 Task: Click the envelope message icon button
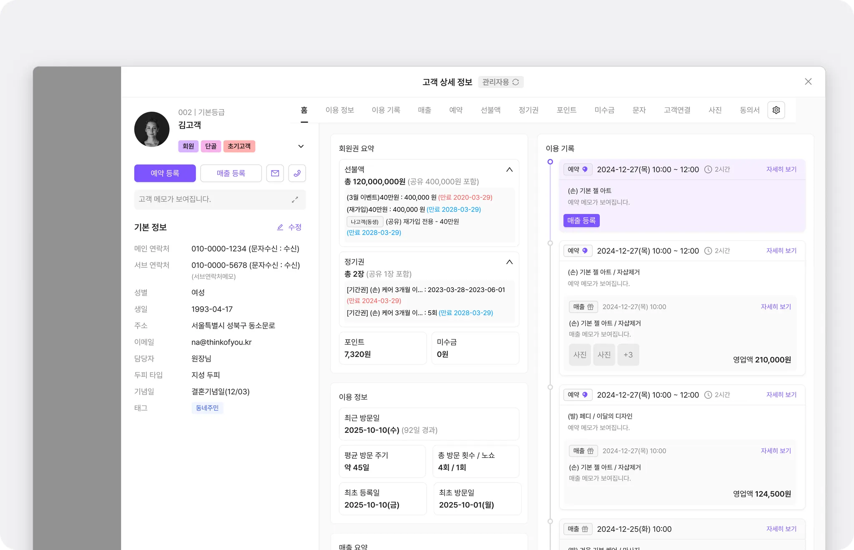[275, 173]
